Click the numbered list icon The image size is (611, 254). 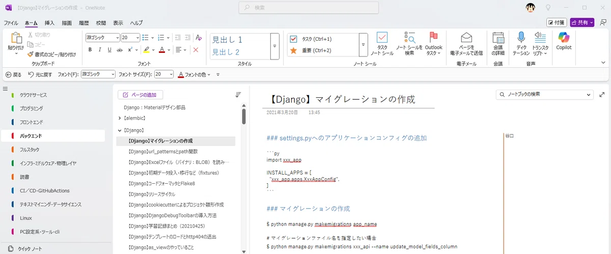pyautogui.click(x=161, y=38)
